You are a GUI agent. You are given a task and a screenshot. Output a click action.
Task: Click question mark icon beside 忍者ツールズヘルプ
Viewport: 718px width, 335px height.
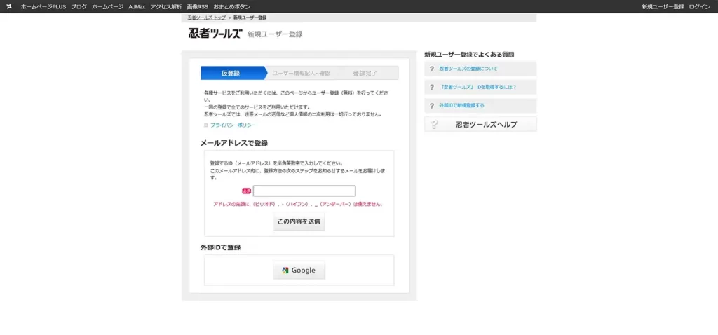pyautogui.click(x=435, y=125)
